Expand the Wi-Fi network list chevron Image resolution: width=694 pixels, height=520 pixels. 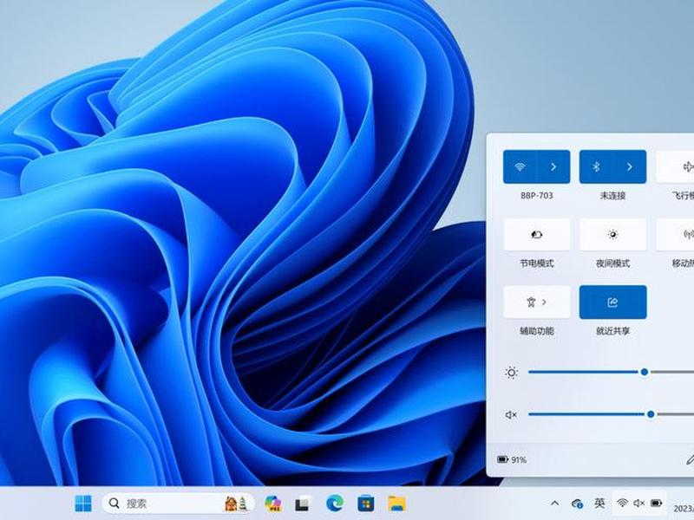pos(553,166)
